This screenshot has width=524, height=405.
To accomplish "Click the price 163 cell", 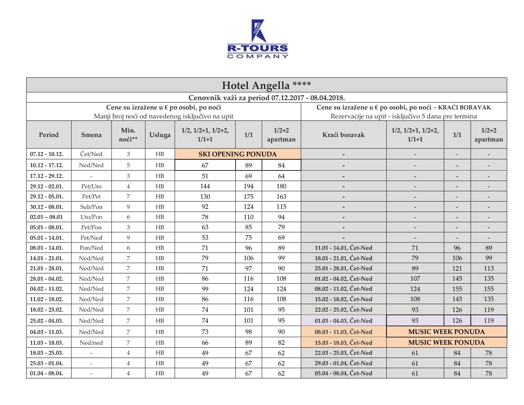I will [281, 197].
